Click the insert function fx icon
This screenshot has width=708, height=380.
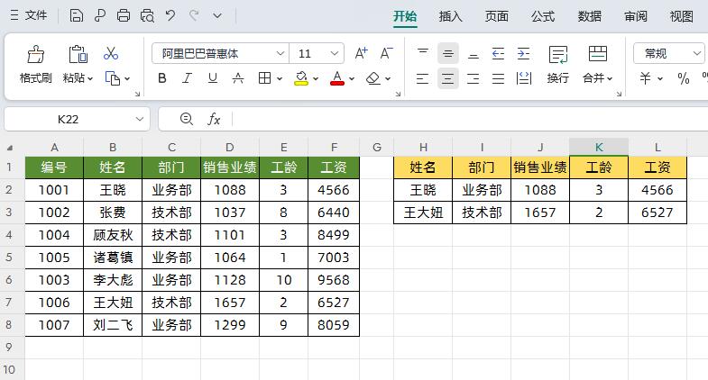point(214,119)
